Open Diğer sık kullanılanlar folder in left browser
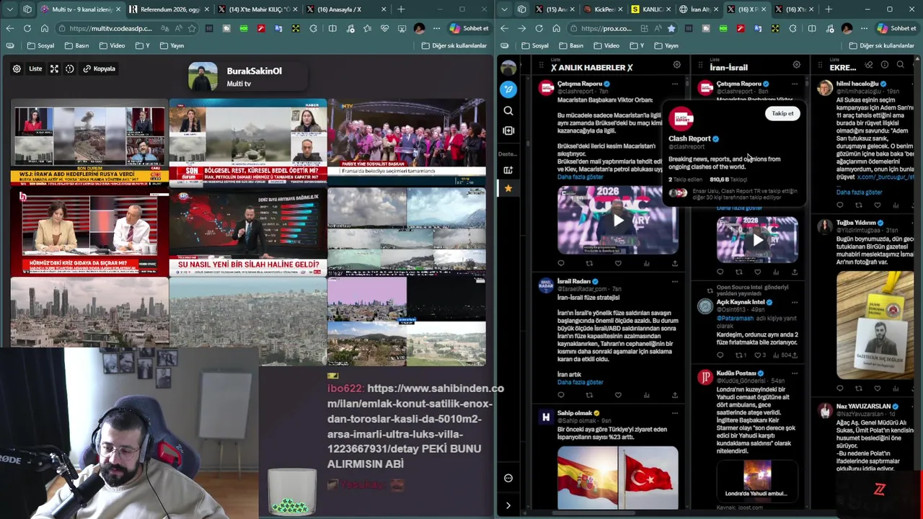The height and width of the screenshot is (519, 923). pyautogui.click(x=454, y=45)
